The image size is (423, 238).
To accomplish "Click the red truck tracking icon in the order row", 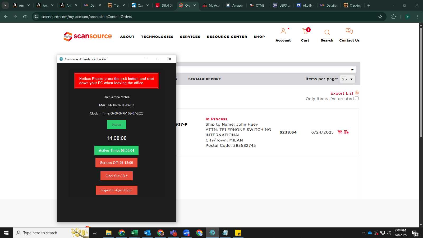I will coord(346,132).
